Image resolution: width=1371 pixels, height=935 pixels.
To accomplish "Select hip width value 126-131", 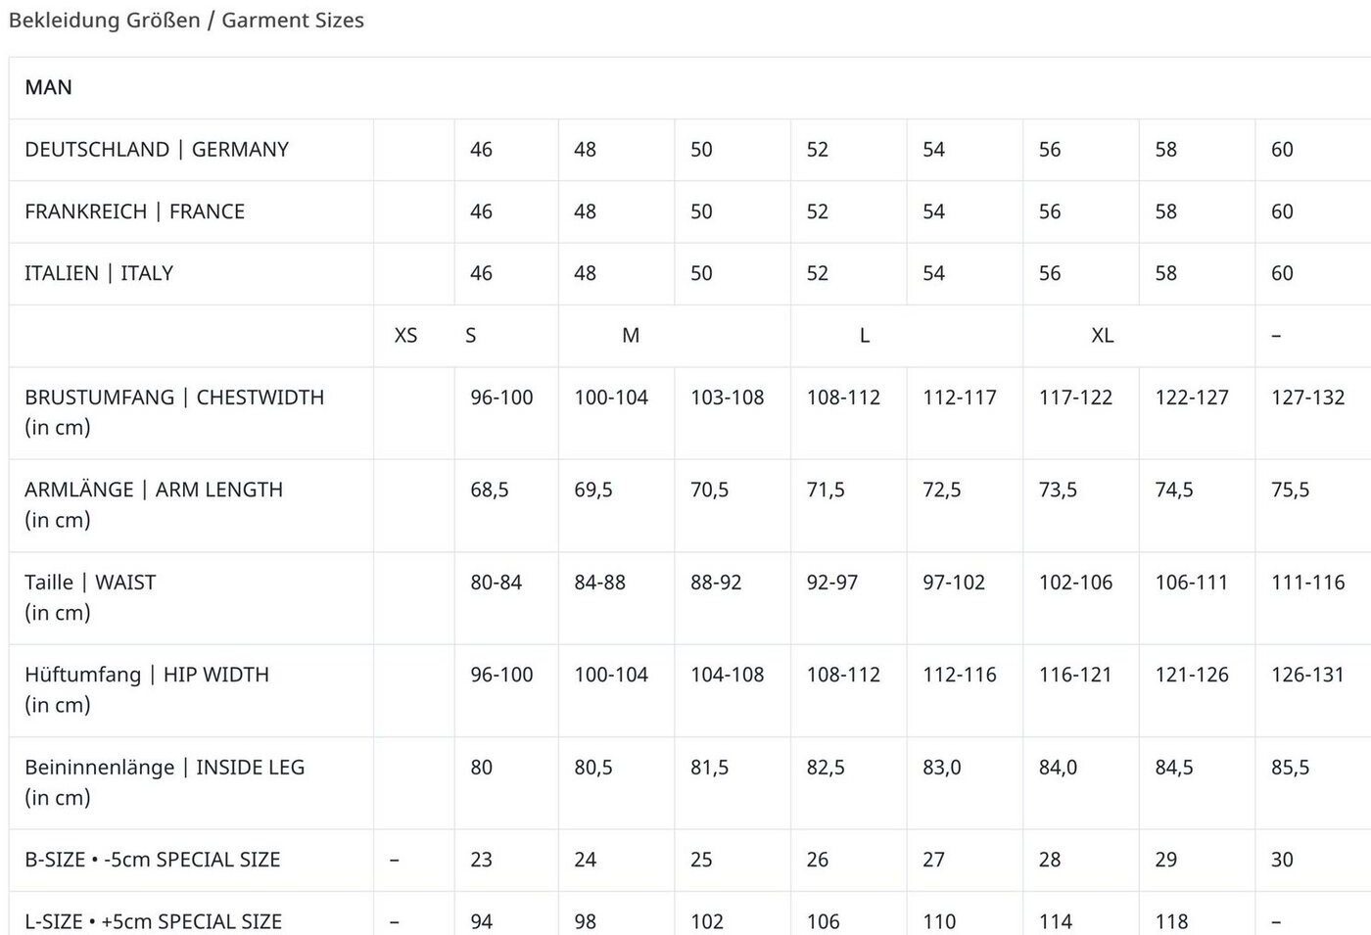I will coord(1307,675).
